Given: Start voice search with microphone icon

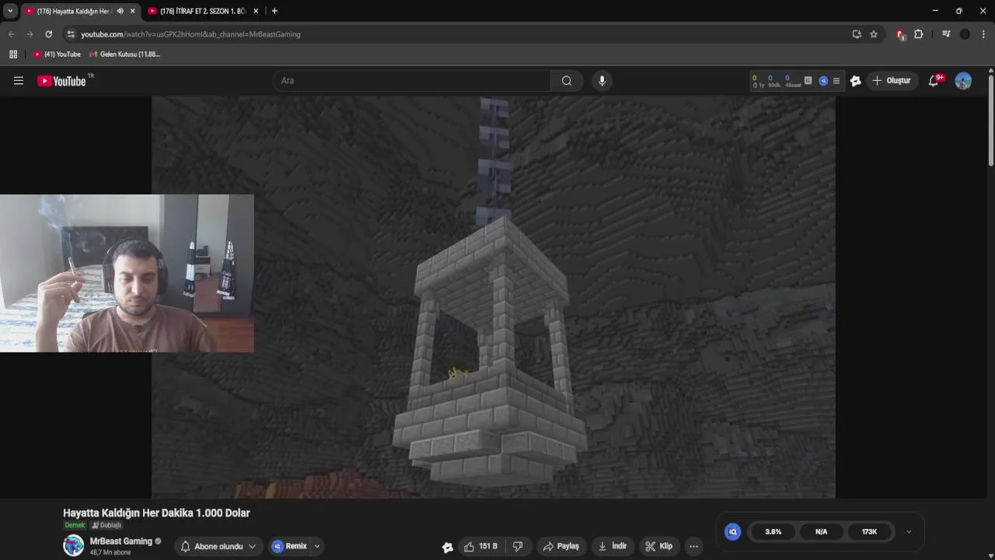Looking at the screenshot, I should click(x=602, y=81).
